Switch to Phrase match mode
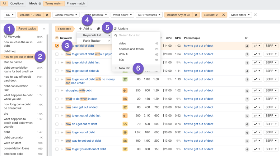This screenshot has height=156, width=280. coord(76,4)
